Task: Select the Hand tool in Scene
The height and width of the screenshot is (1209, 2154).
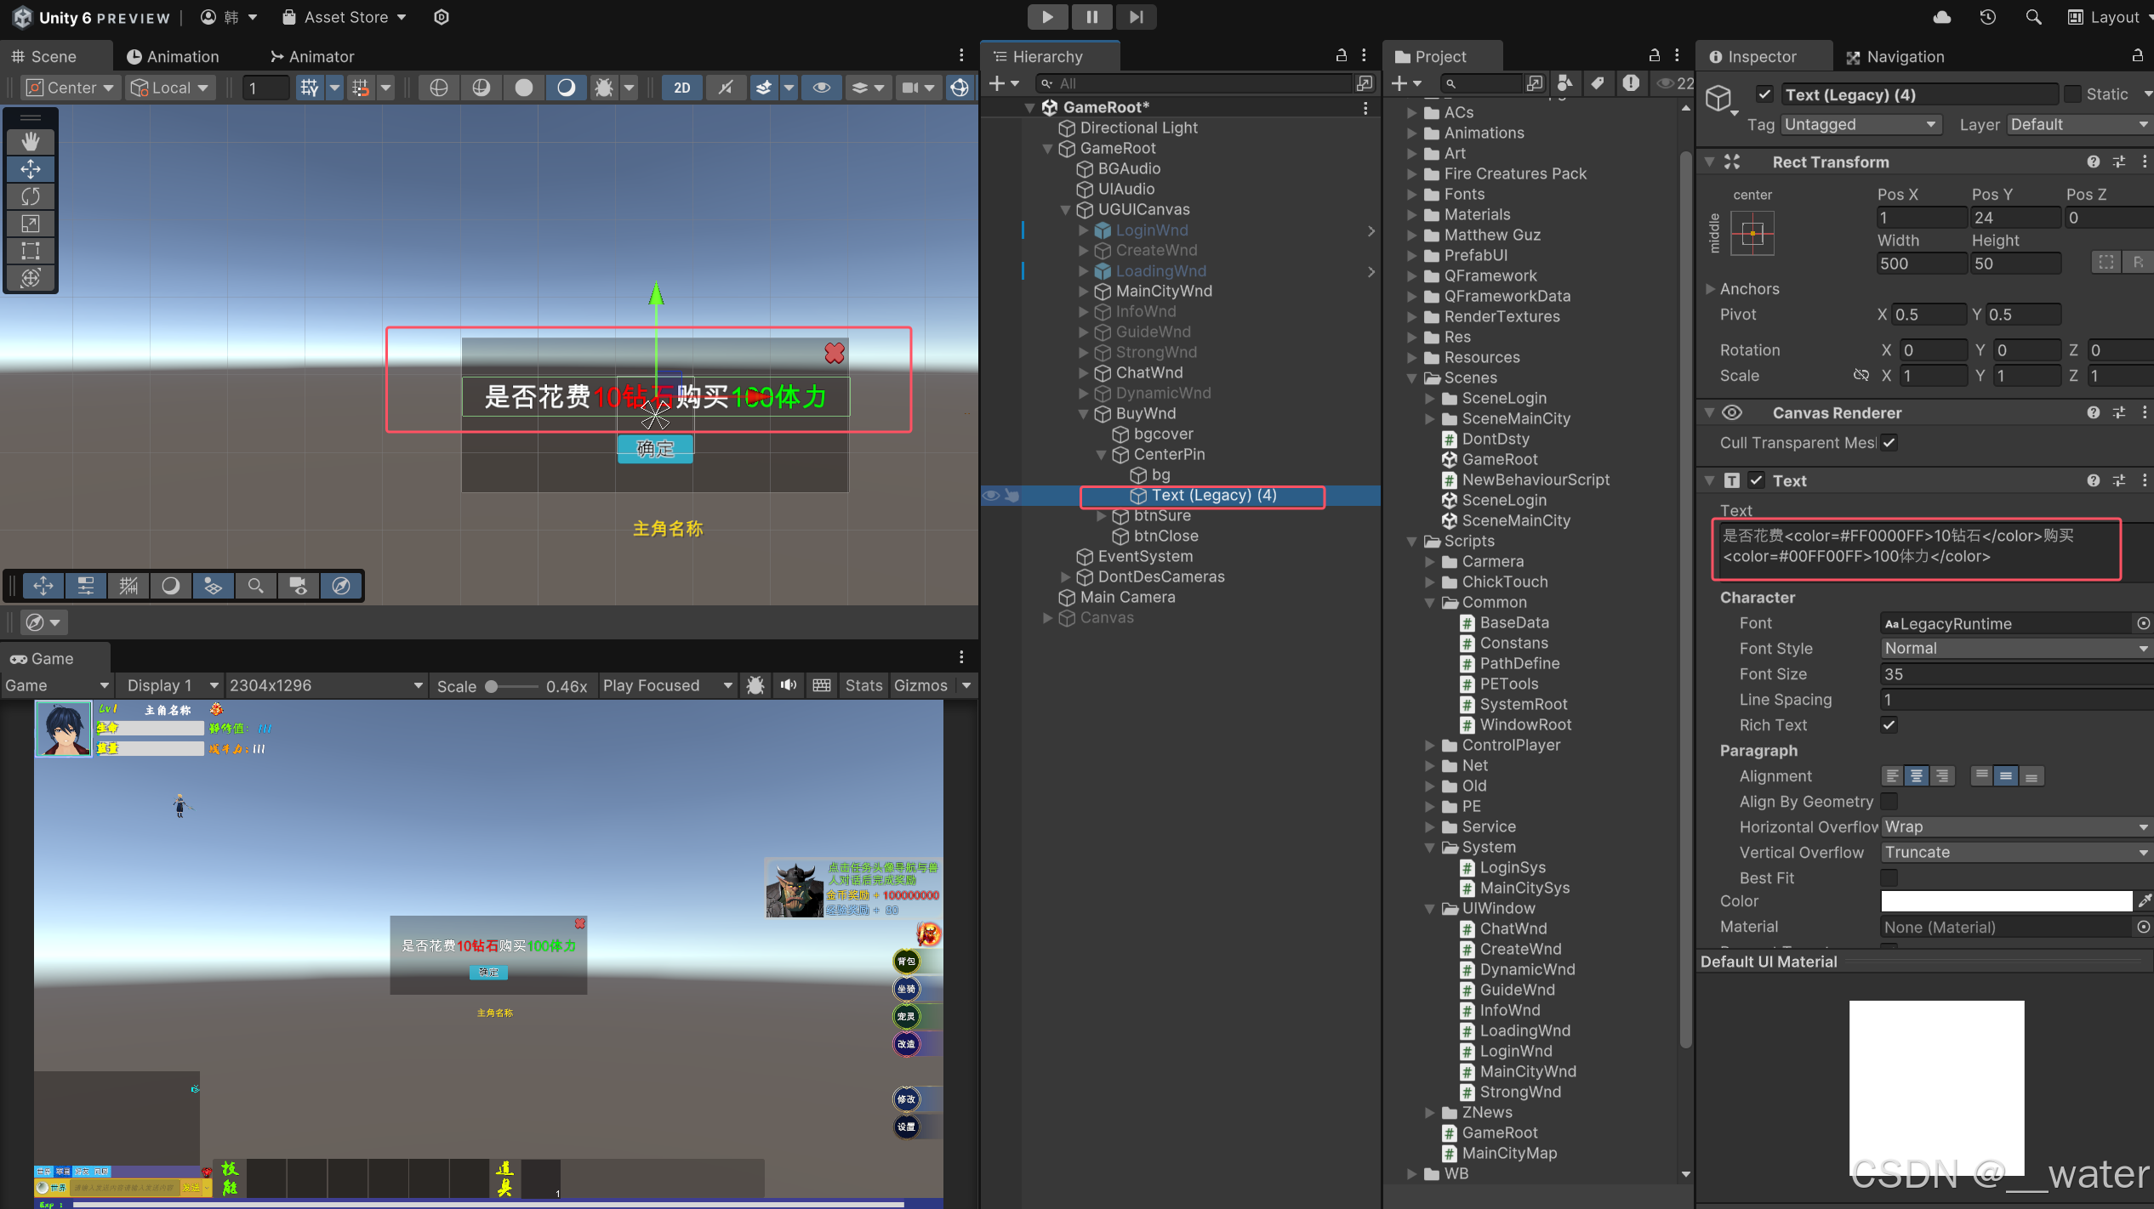Action: coord(31,141)
